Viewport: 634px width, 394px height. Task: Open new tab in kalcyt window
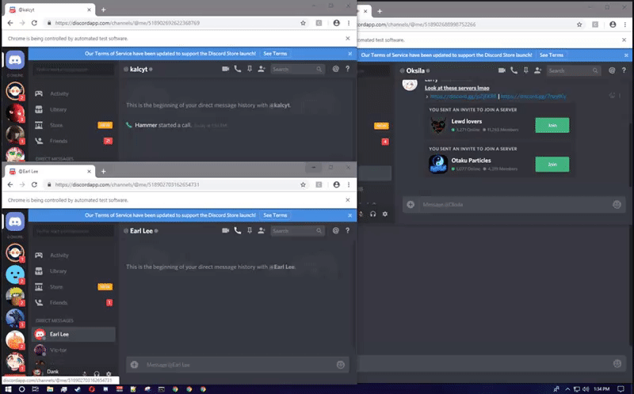[104, 9]
